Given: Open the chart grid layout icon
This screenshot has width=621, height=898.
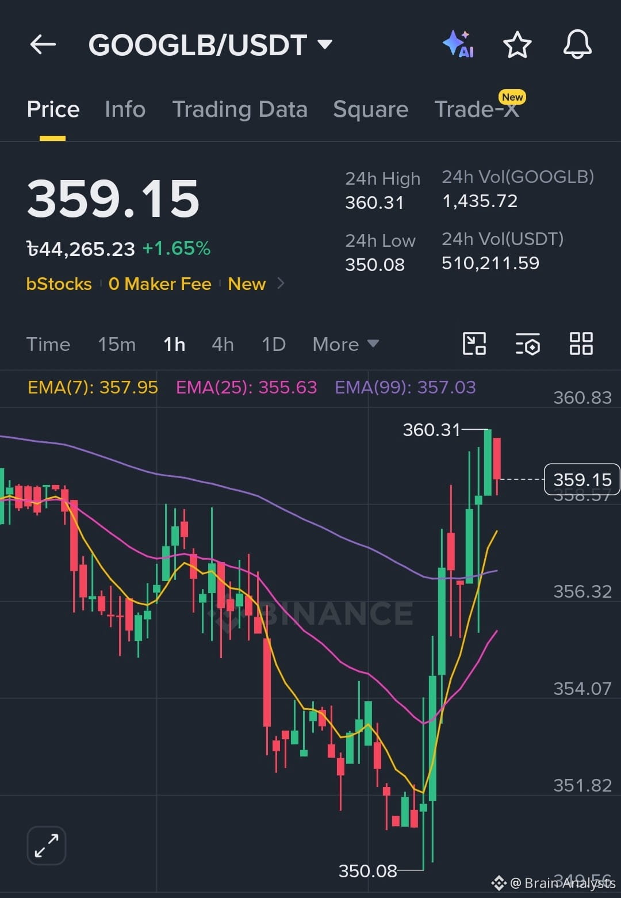Looking at the screenshot, I should (581, 344).
